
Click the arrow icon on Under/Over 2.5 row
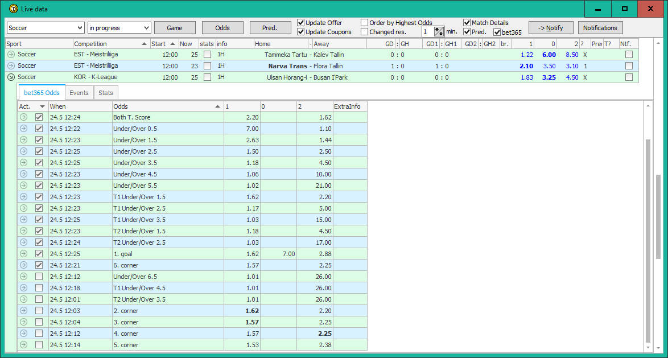[23, 151]
